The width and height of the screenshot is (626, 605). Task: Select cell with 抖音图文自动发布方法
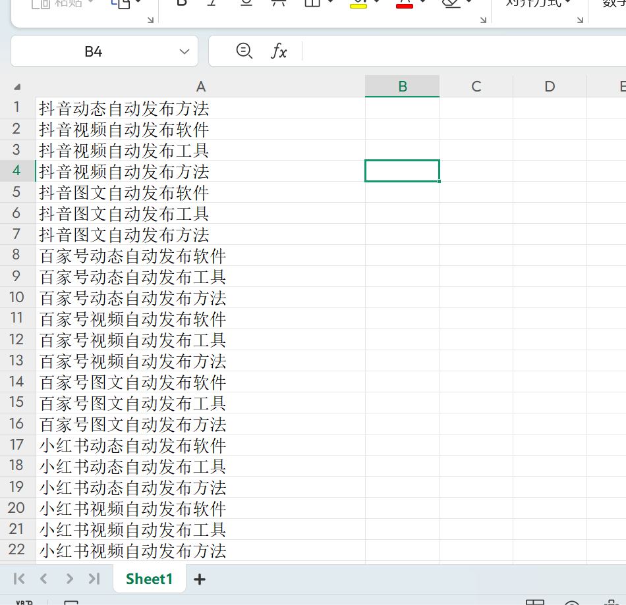(200, 234)
